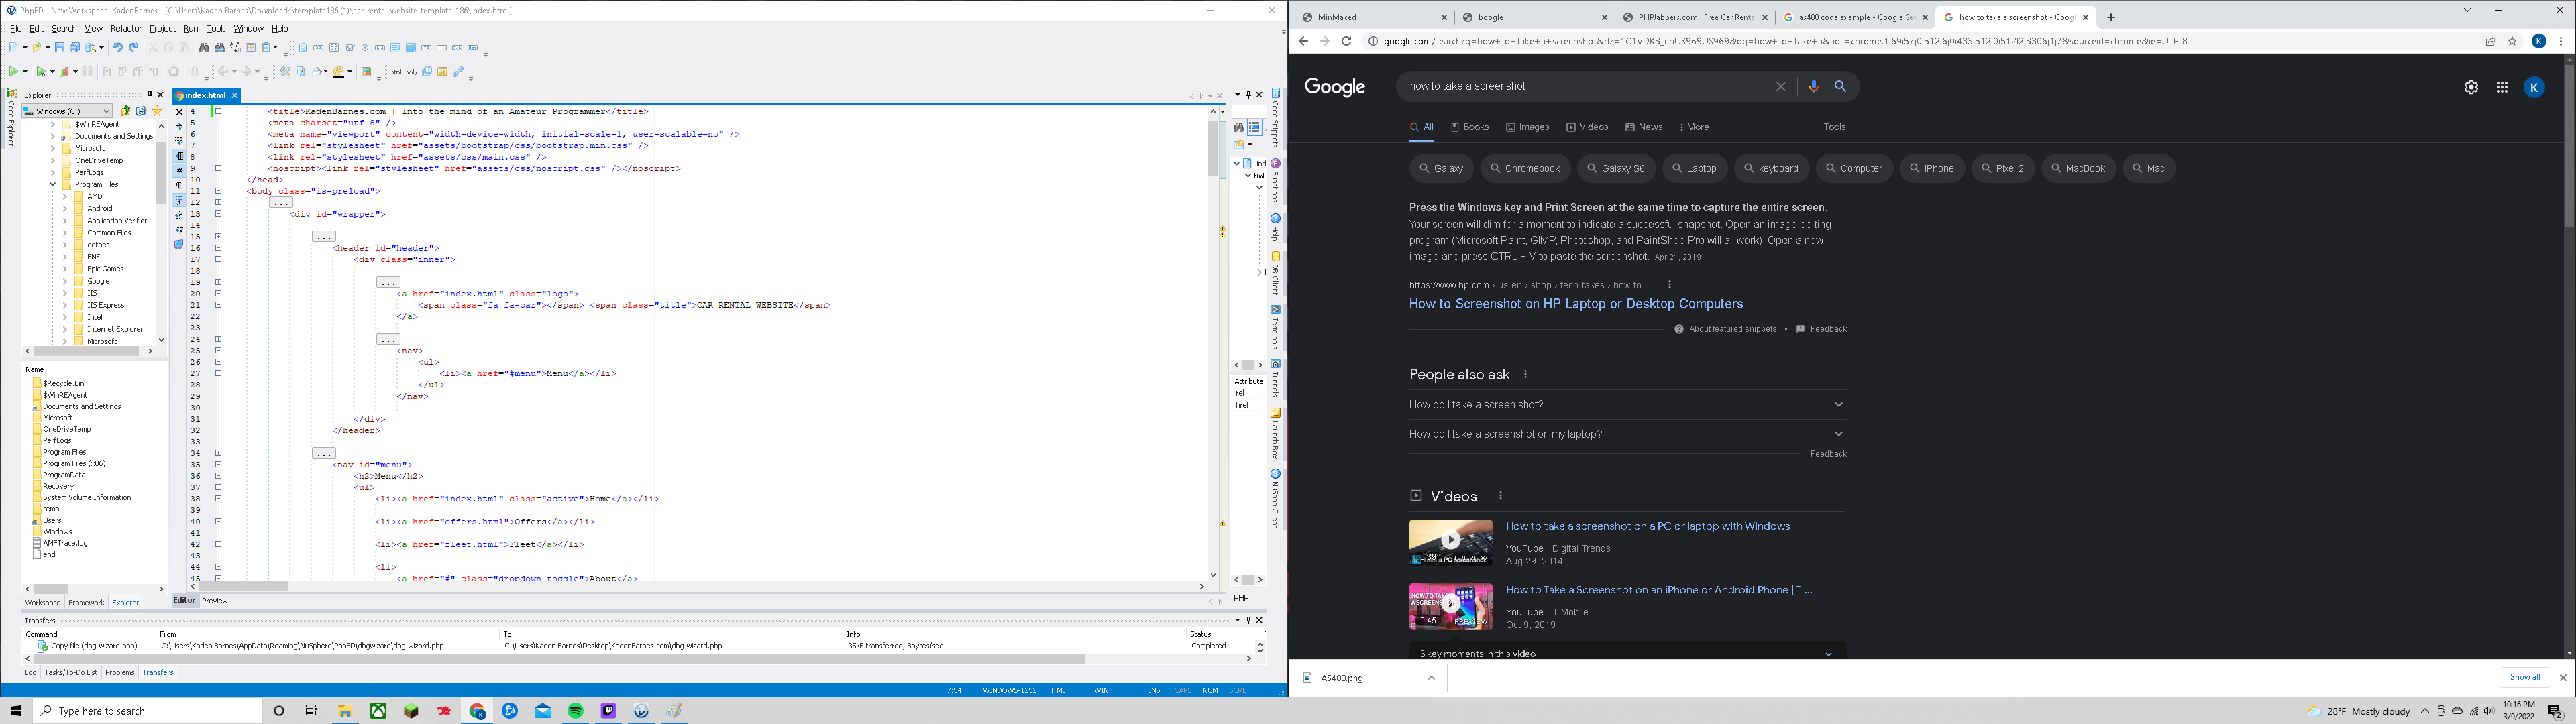This screenshot has height=724, width=2576.
Task: Click the Transfers panel horizontal scrollbar
Action: click(560, 659)
